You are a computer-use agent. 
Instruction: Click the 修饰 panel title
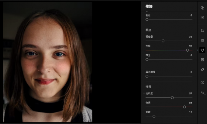point(149,6)
